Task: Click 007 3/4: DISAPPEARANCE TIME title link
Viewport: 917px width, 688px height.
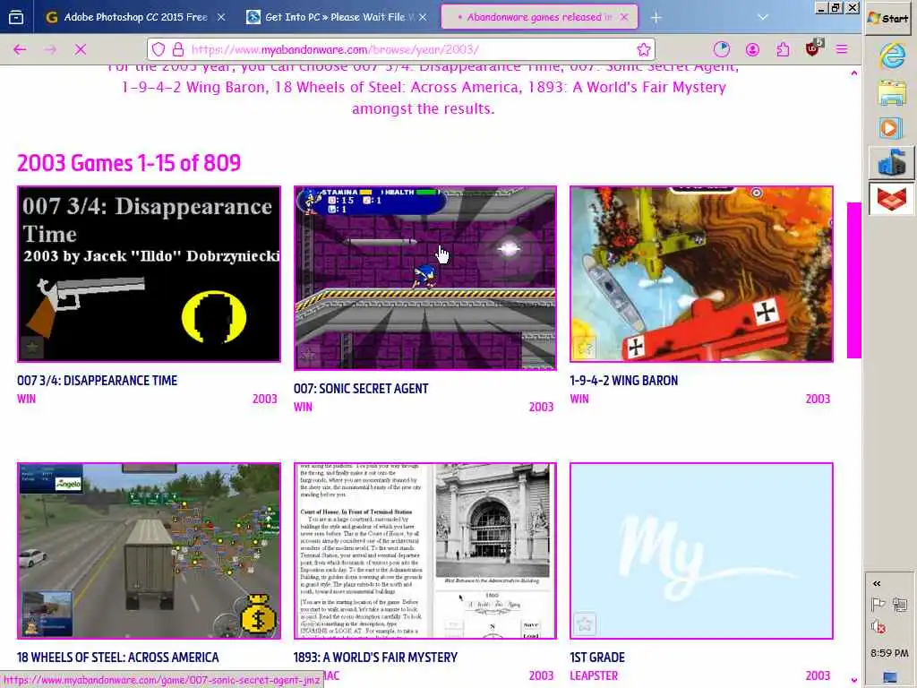Action: 97,381
